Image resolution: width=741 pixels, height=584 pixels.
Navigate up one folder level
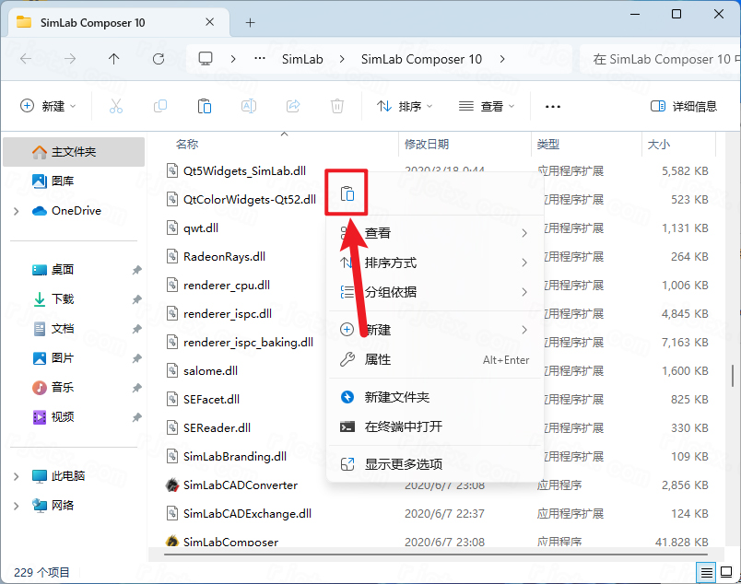114,59
